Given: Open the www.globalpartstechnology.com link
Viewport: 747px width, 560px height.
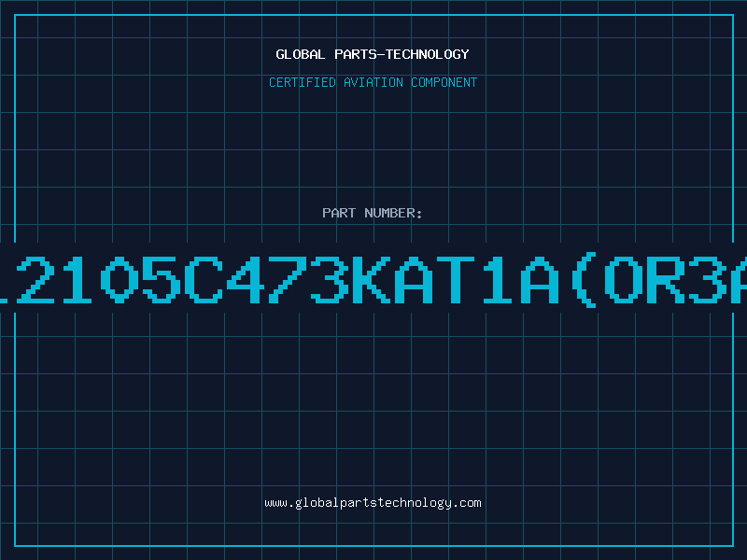Looking at the screenshot, I should coord(373,503).
